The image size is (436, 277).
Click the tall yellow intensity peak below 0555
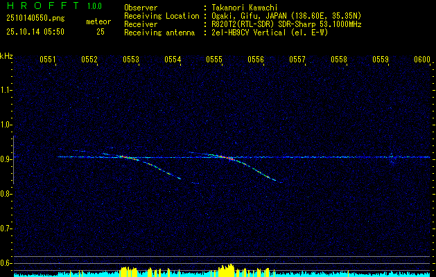point(227,270)
